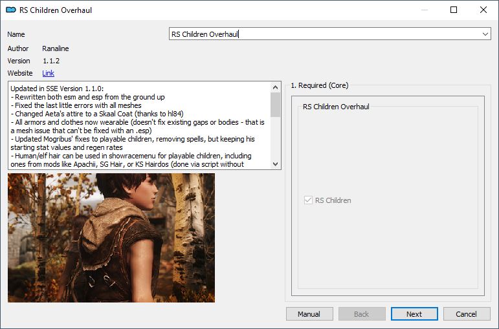
Task: Cancel the installer dialog
Action: tap(467, 314)
